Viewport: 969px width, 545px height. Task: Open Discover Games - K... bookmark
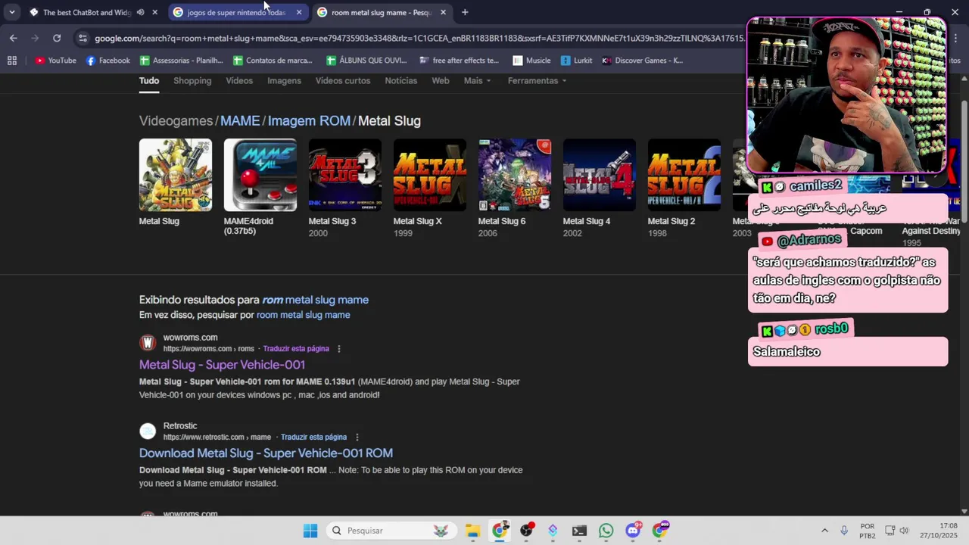pyautogui.click(x=642, y=61)
